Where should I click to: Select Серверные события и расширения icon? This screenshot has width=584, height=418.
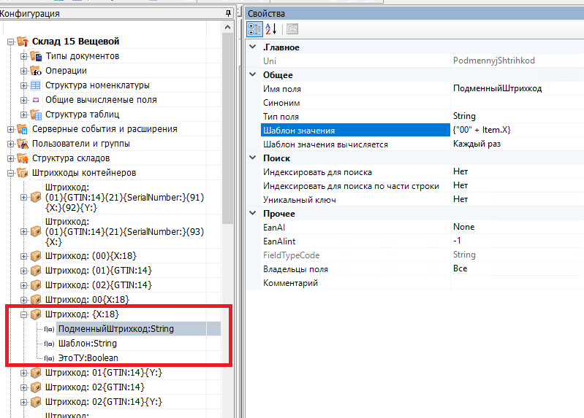pos(23,129)
